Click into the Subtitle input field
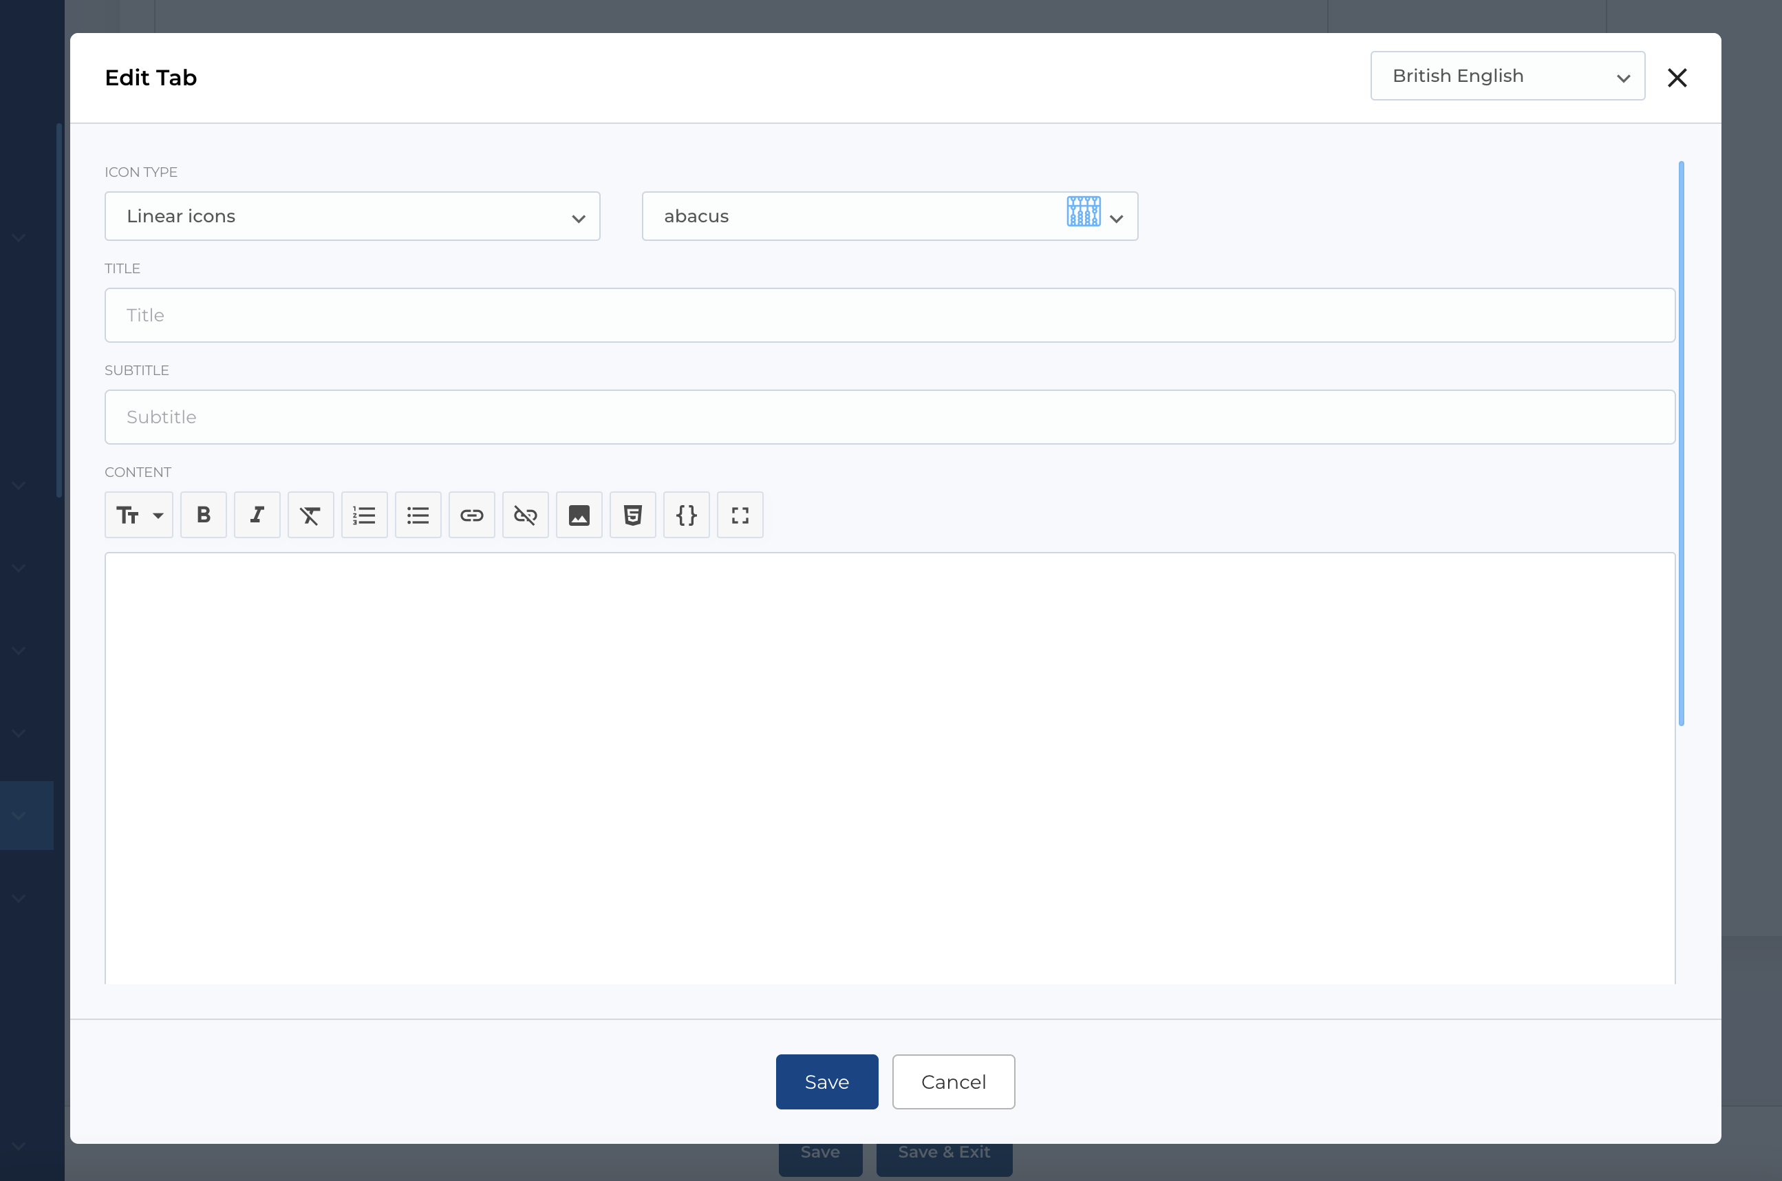Screen dimensions: 1782x1181 [889, 416]
